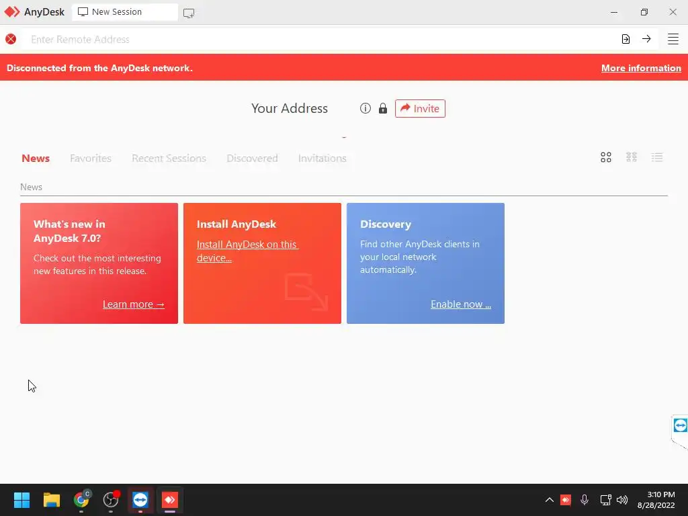Switch to the Invitations tab
Screen dimensions: 688x516
[x=322, y=159]
